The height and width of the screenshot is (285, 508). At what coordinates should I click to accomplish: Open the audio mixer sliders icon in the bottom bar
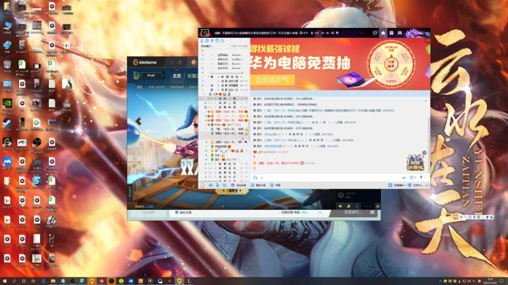[225, 185]
